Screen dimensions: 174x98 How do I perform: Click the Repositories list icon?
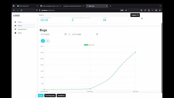[15, 29]
